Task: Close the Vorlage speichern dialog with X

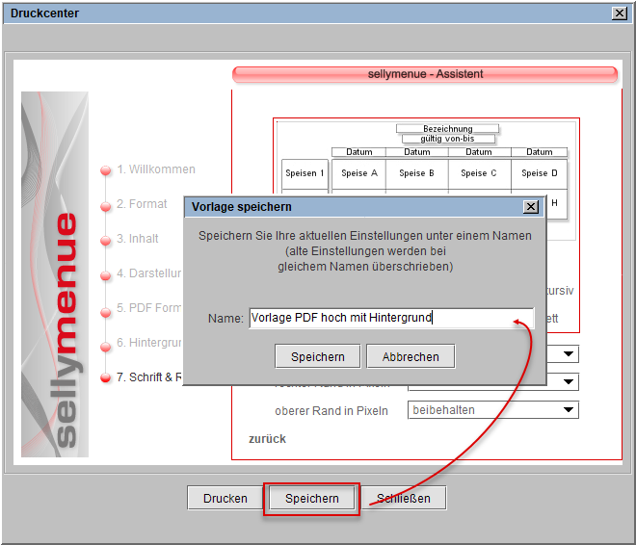Action: pyautogui.click(x=530, y=207)
